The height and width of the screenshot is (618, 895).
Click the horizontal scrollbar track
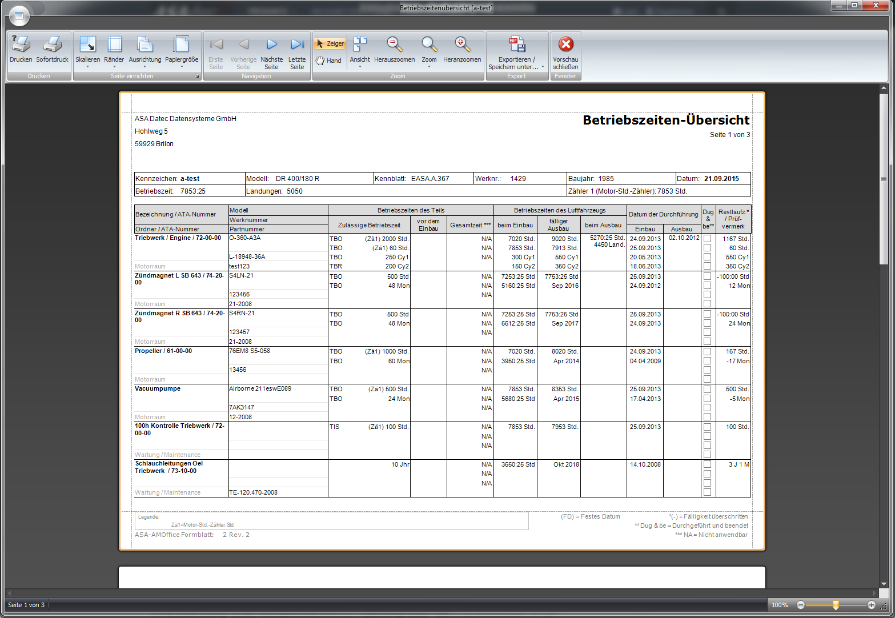click(442, 593)
